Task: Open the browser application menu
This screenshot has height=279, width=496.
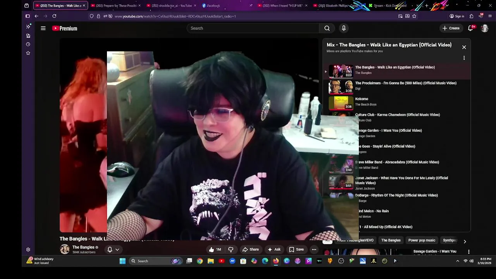Action: [x=490, y=16]
